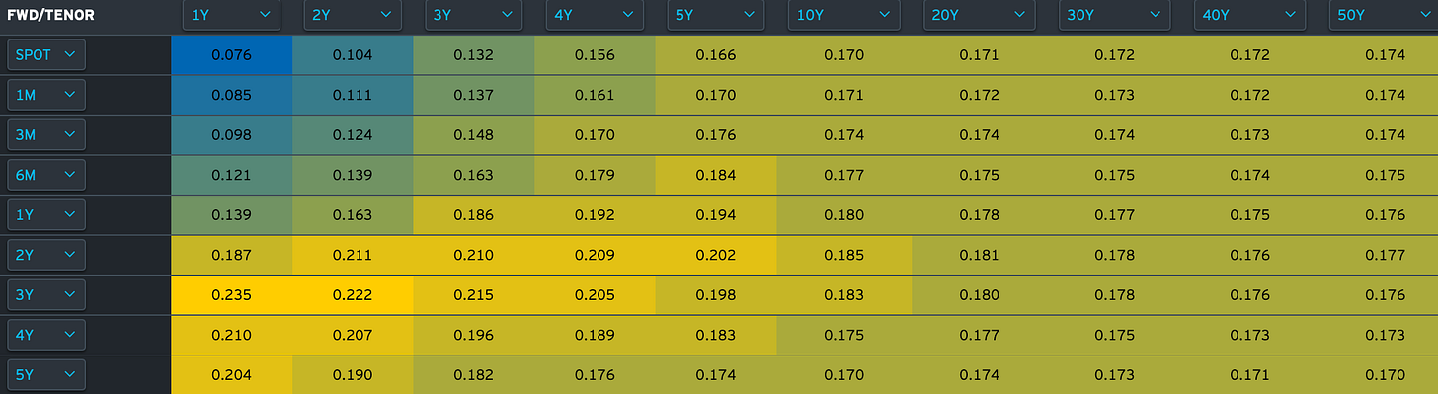Screen dimensions: 1438x394
Task: Select the 0.202 cell in 2Y row
Action: point(716,255)
